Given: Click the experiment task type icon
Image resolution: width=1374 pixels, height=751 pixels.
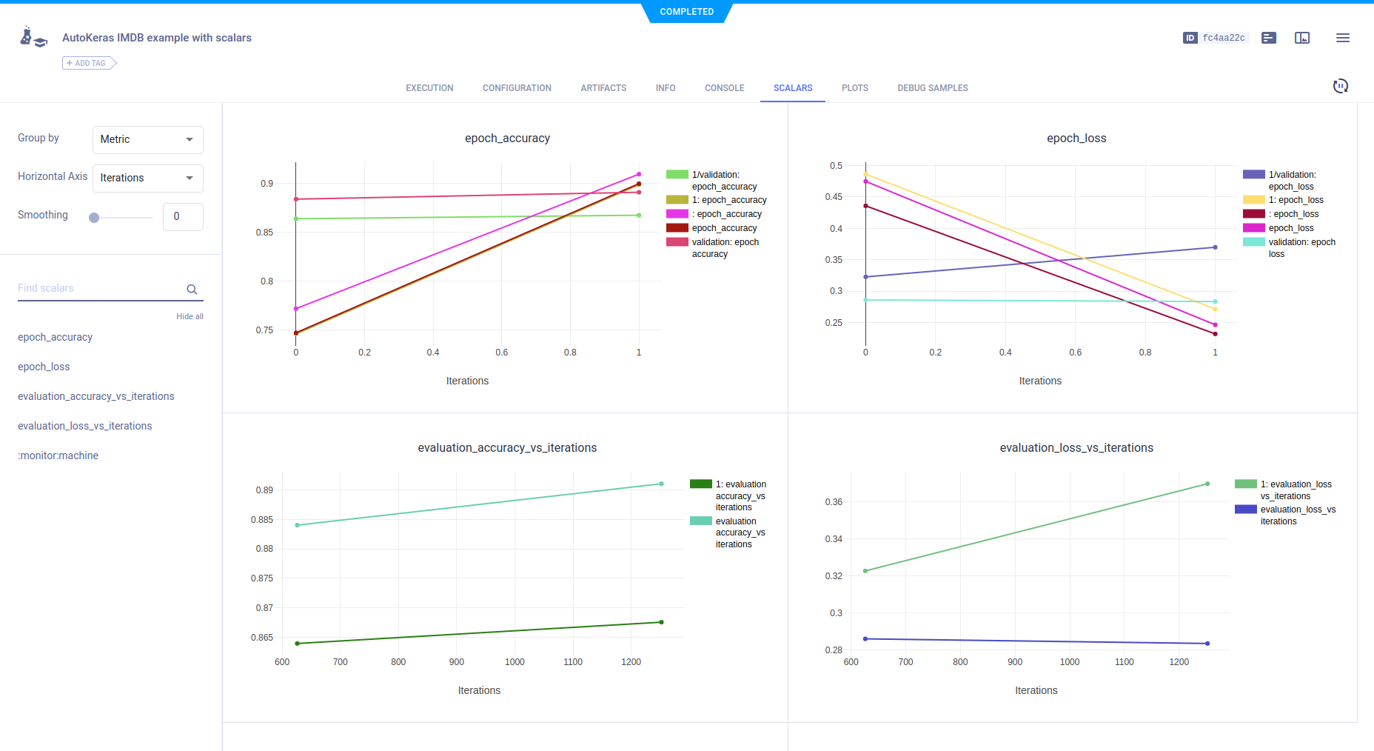Looking at the screenshot, I should 33,38.
